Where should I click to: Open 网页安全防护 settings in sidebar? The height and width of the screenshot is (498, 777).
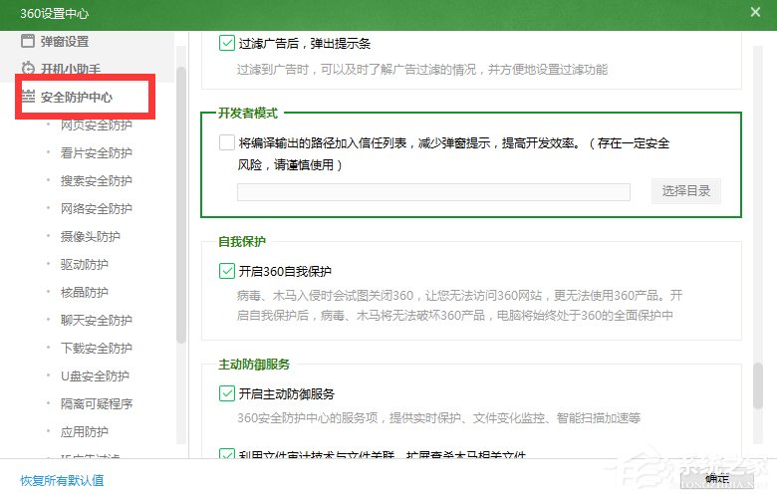click(96, 125)
